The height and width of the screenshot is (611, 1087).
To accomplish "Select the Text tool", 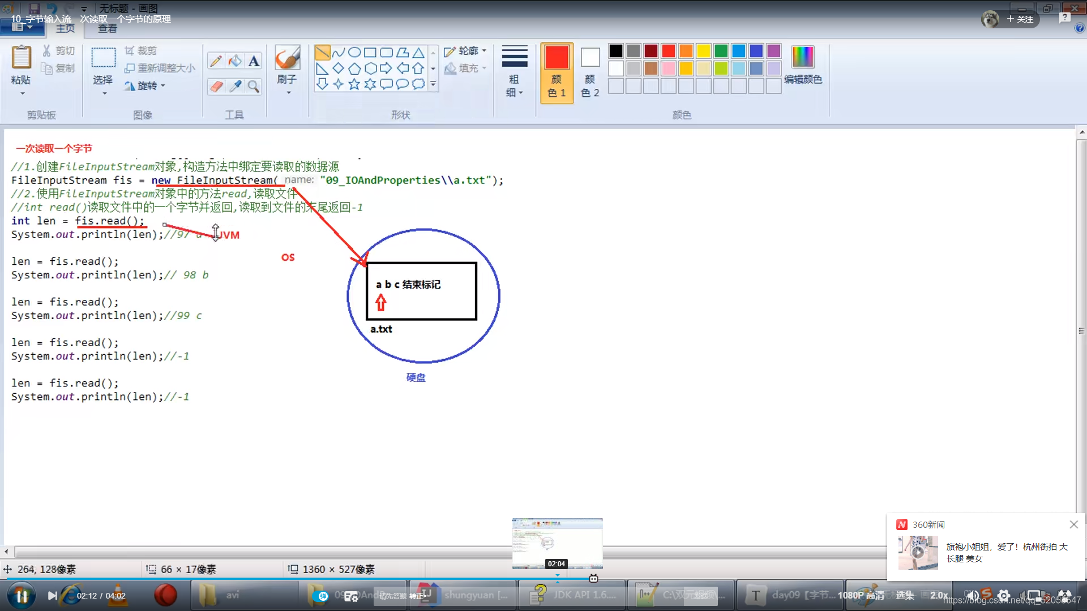I will point(254,61).
